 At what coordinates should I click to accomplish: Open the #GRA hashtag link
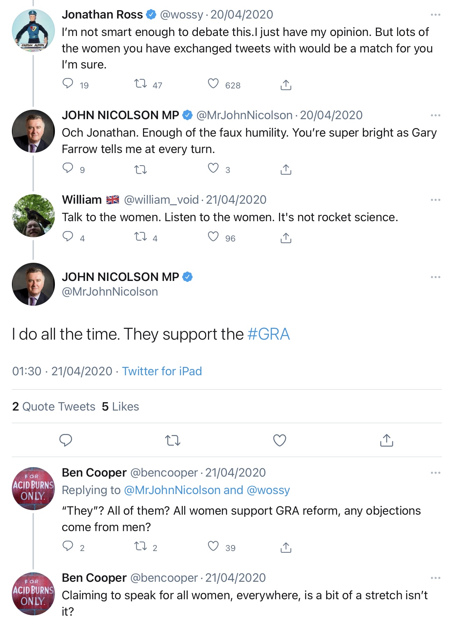coord(269,334)
